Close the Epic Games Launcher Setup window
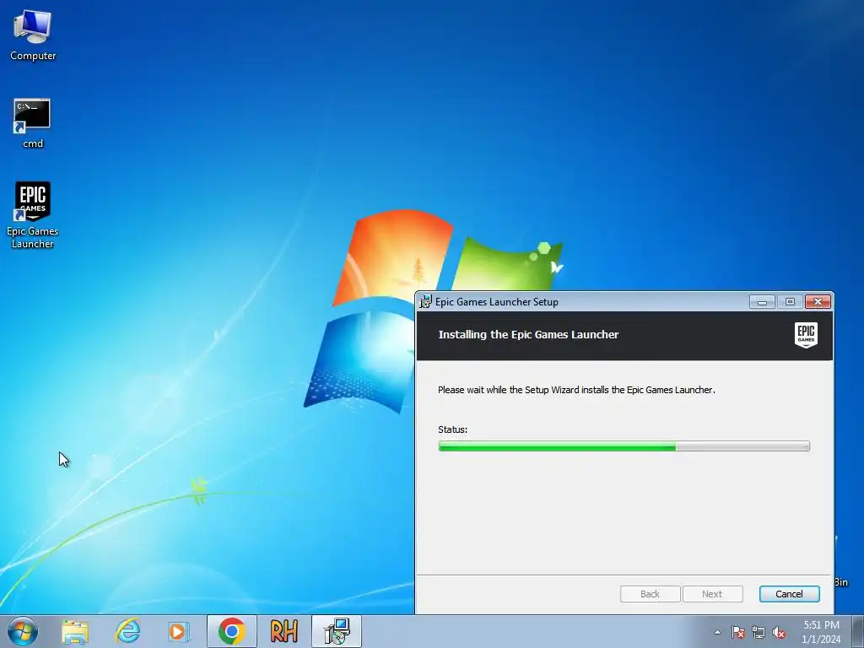This screenshot has height=648, width=864. click(818, 302)
